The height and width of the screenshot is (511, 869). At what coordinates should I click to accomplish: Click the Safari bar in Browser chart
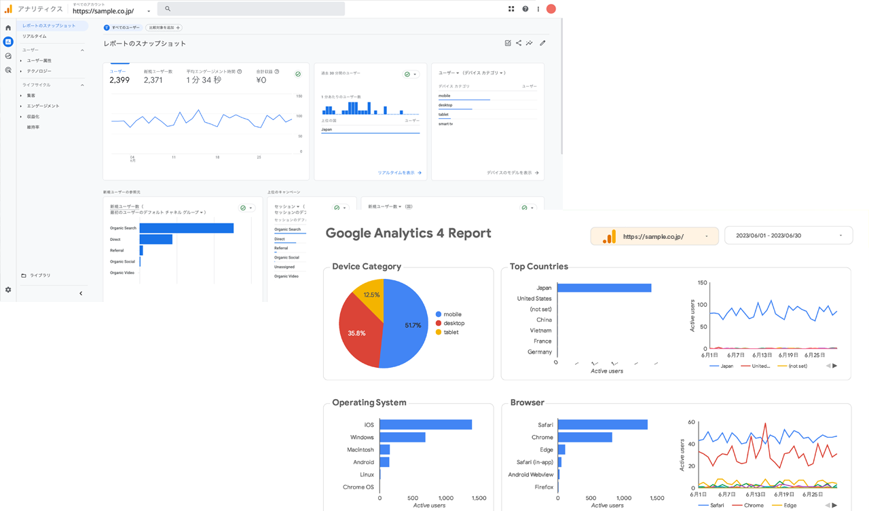[x=602, y=425]
